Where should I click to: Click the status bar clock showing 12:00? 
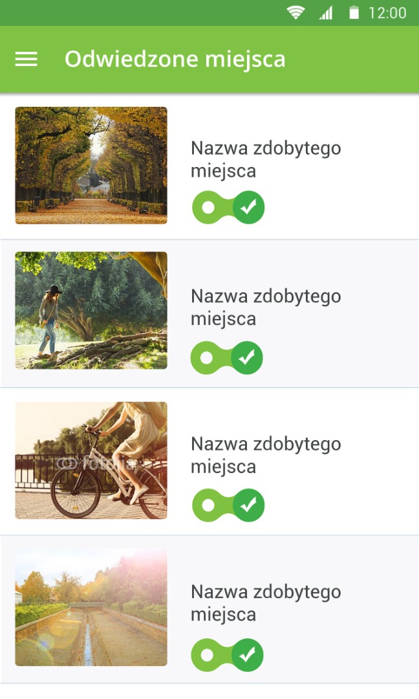point(387,13)
